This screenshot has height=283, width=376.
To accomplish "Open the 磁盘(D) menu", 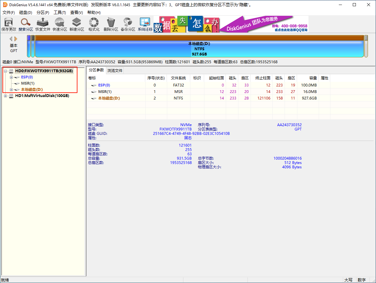I will pos(26,13).
